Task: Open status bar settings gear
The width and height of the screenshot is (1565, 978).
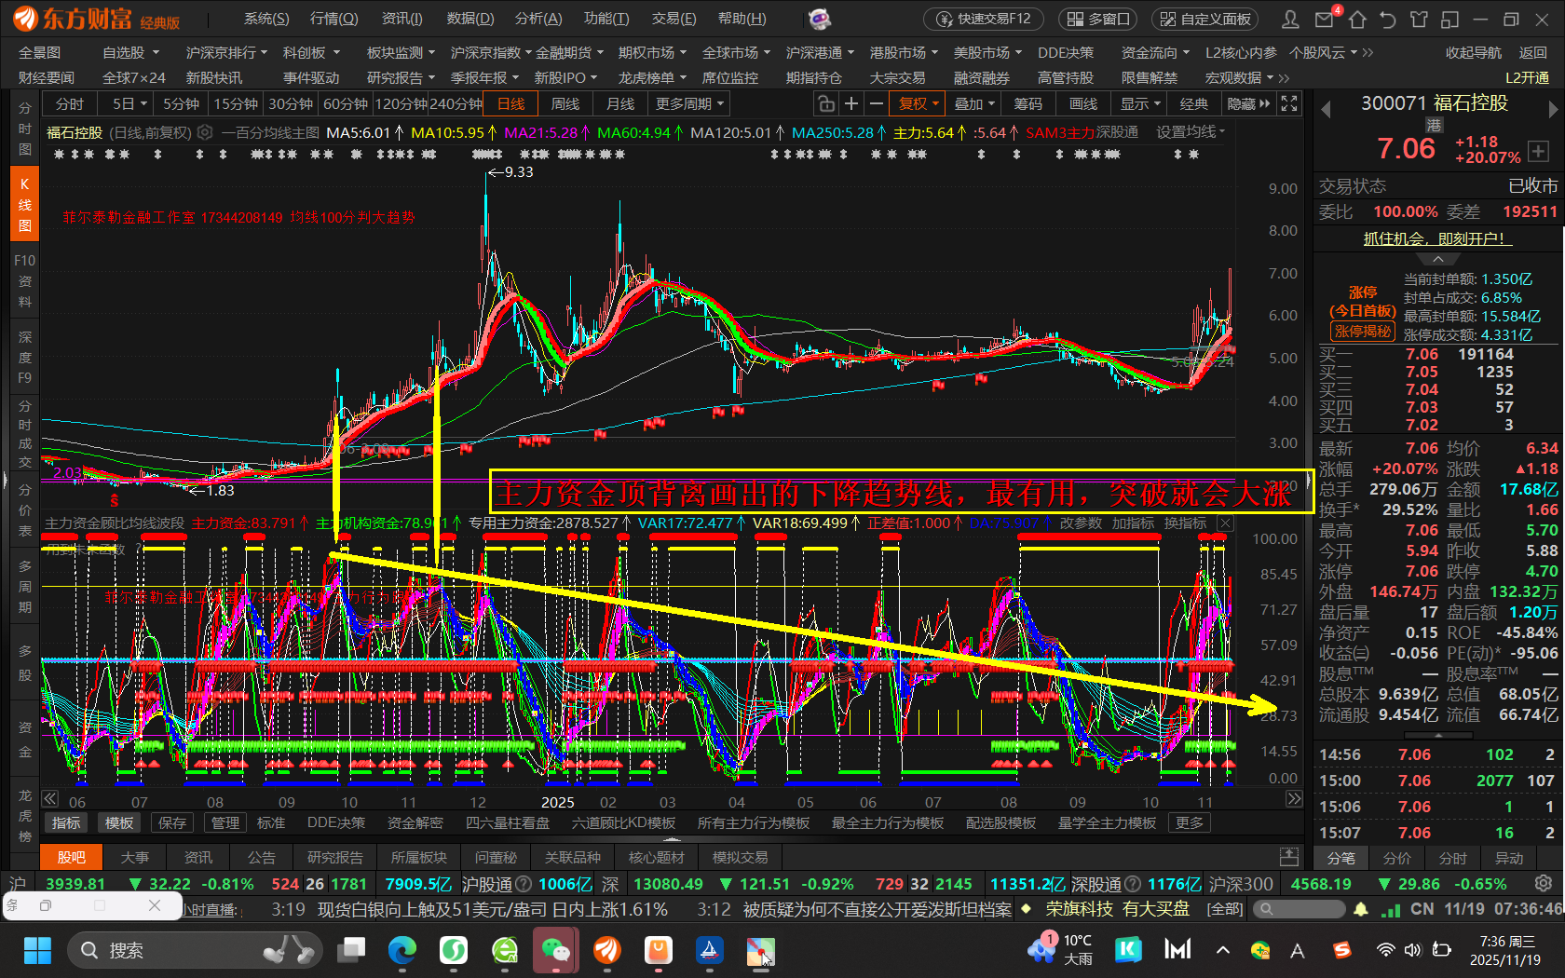Action: pyautogui.click(x=1544, y=883)
